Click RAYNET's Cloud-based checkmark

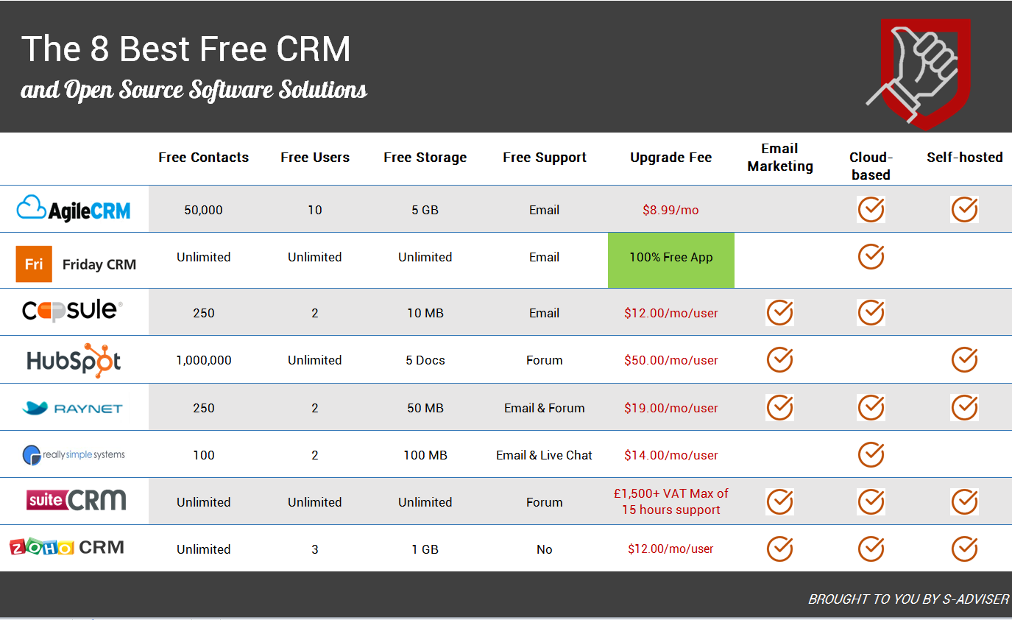(871, 407)
